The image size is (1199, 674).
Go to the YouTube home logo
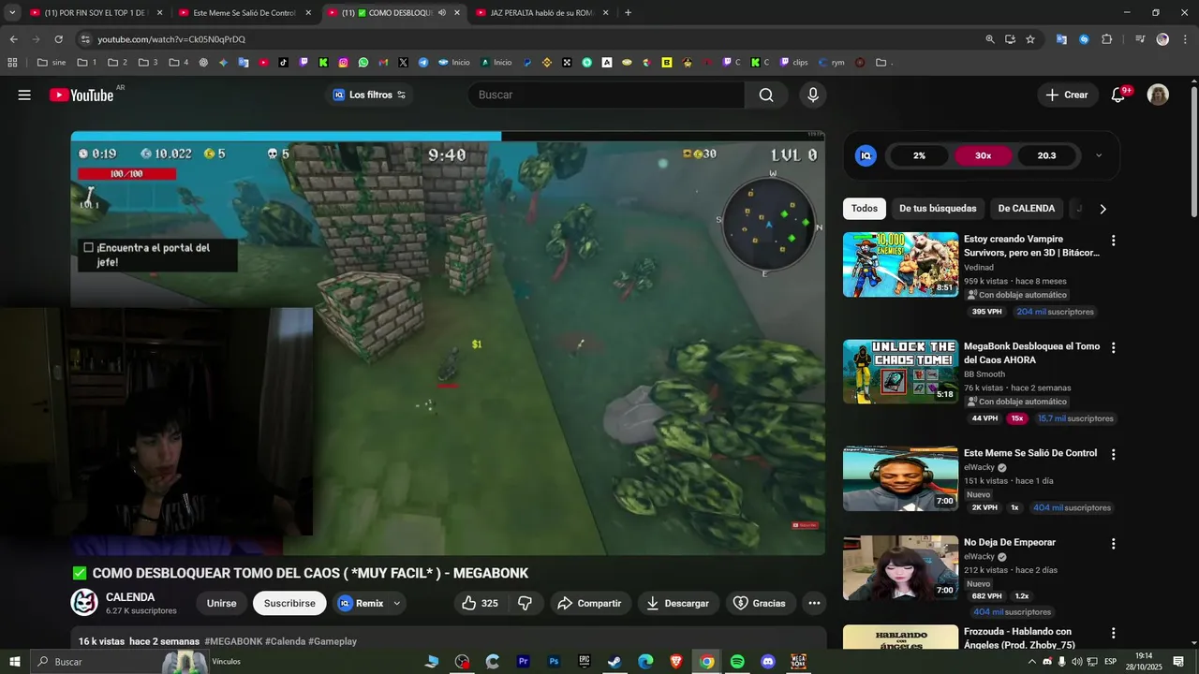click(x=81, y=95)
